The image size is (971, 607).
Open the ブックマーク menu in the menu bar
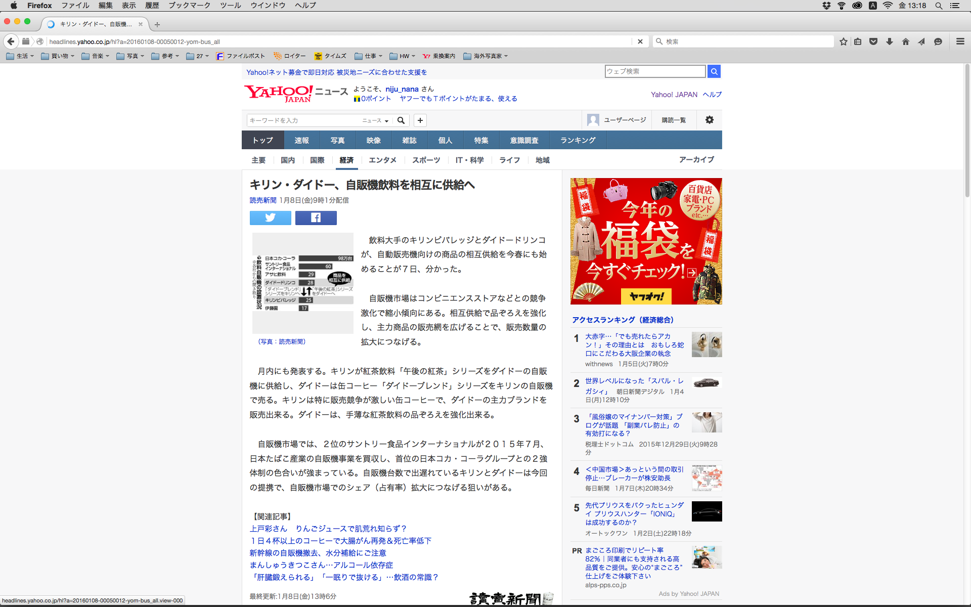pyautogui.click(x=189, y=6)
